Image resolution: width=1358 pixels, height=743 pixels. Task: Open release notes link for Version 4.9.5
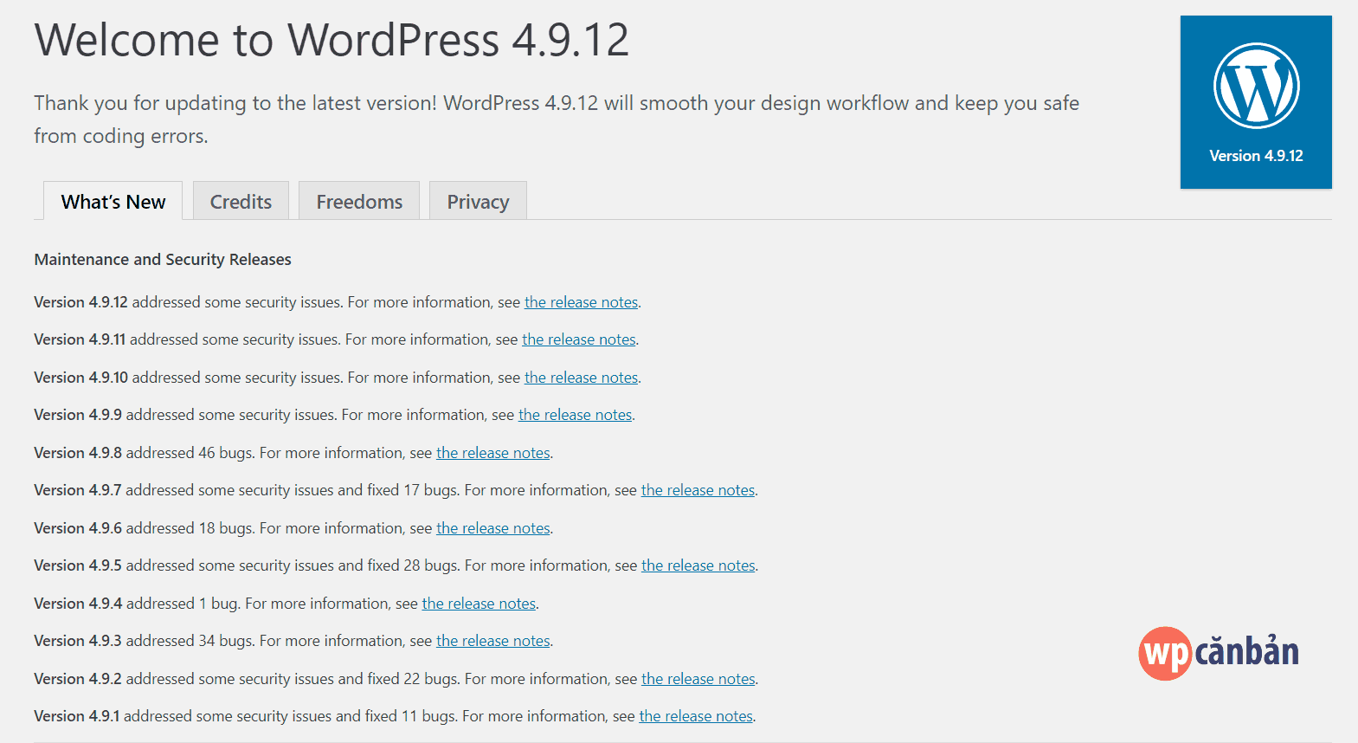698,565
